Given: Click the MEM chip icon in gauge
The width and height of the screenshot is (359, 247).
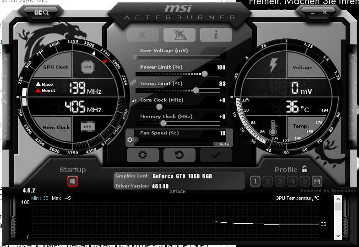Looking at the screenshot, I should [x=87, y=127].
